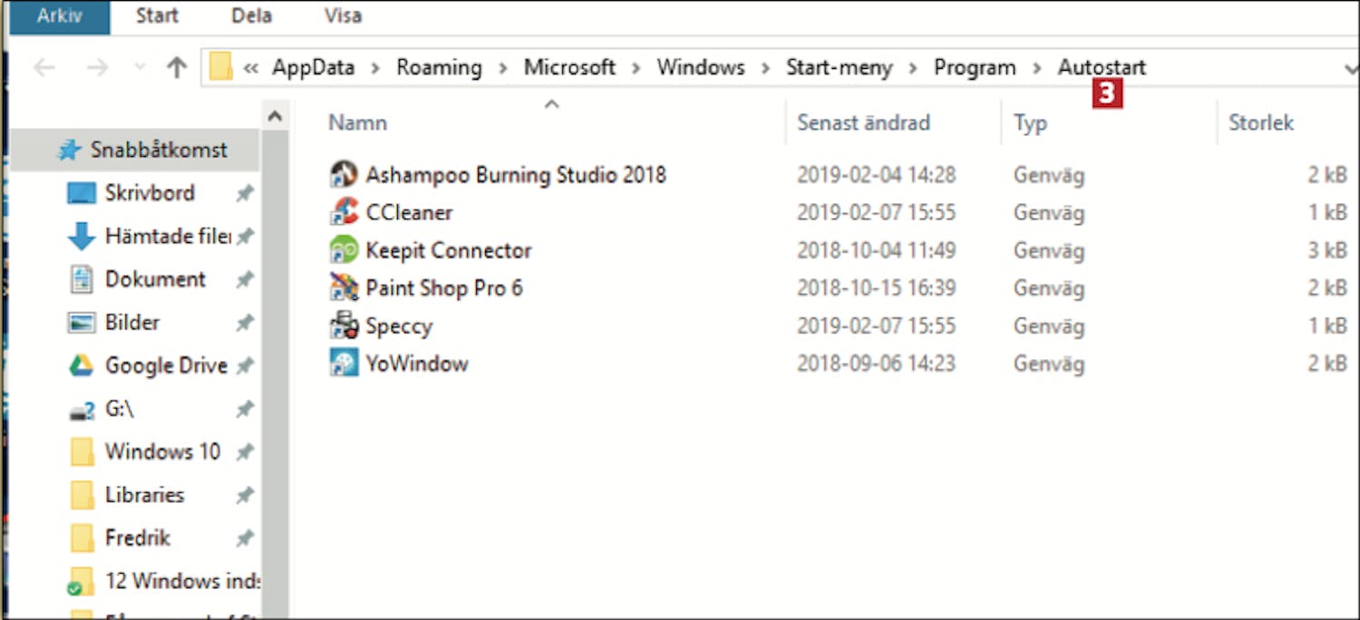Screen dimensions: 1360x620
Task: Open the chevron between AppData and Roaming
Action: (375, 68)
